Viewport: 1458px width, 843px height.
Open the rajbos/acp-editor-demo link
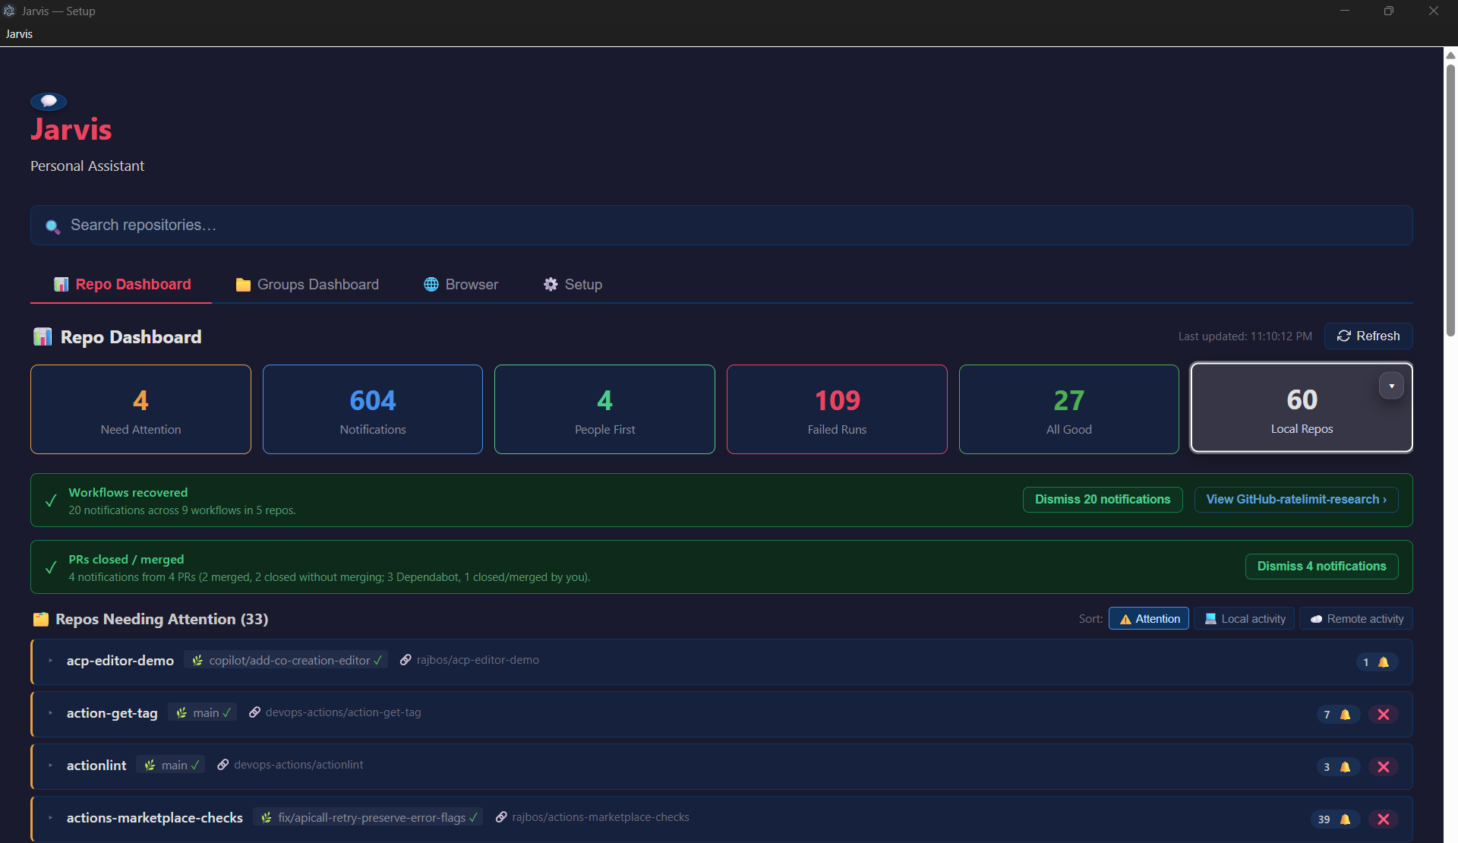[478, 660]
